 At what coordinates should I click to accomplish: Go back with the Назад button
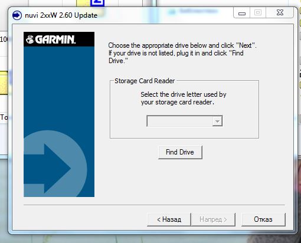point(169,219)
